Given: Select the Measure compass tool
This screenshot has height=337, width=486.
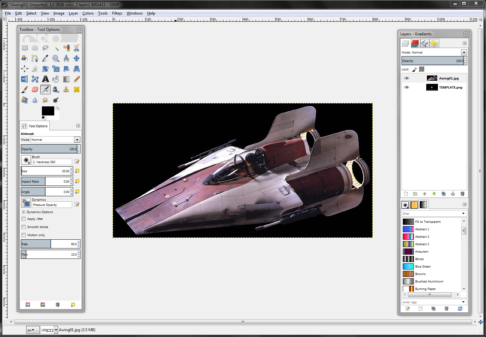Looking at the screenshot, I should tap(66, 58).
